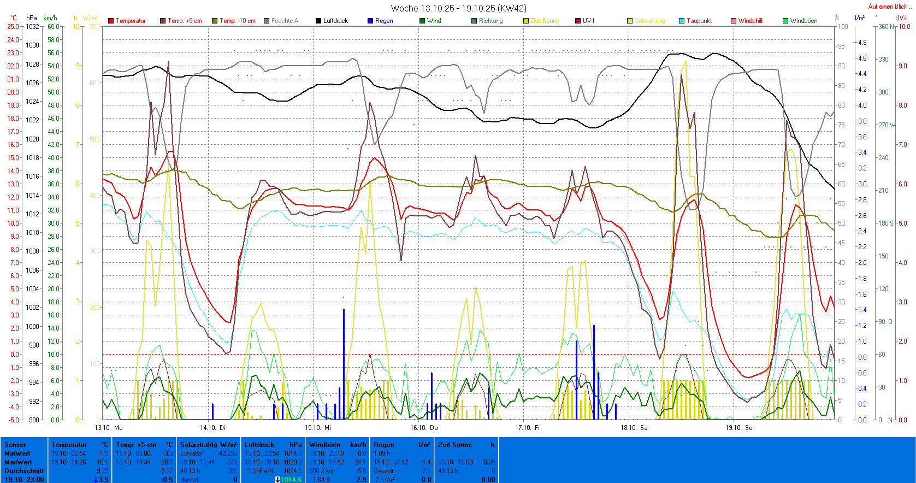Click the Sensor column header
Viewport: 916px width, 483px height.
point(15,445)
